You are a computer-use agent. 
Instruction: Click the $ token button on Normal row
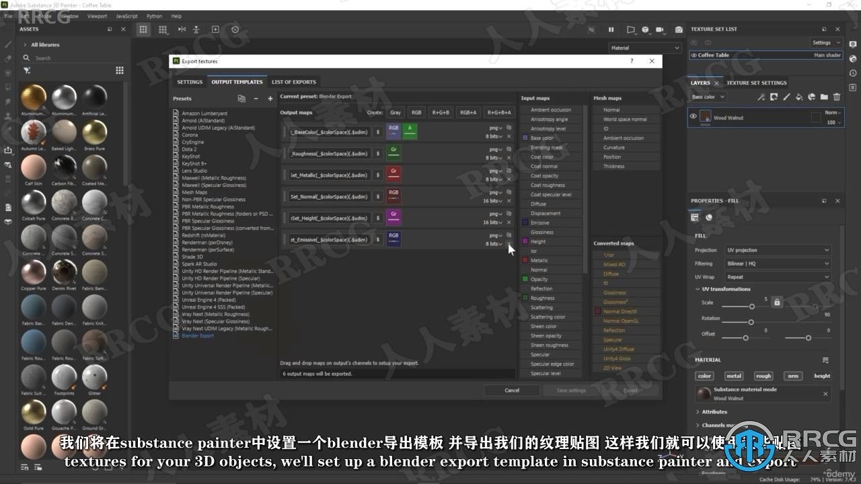[x=378, y=196]
